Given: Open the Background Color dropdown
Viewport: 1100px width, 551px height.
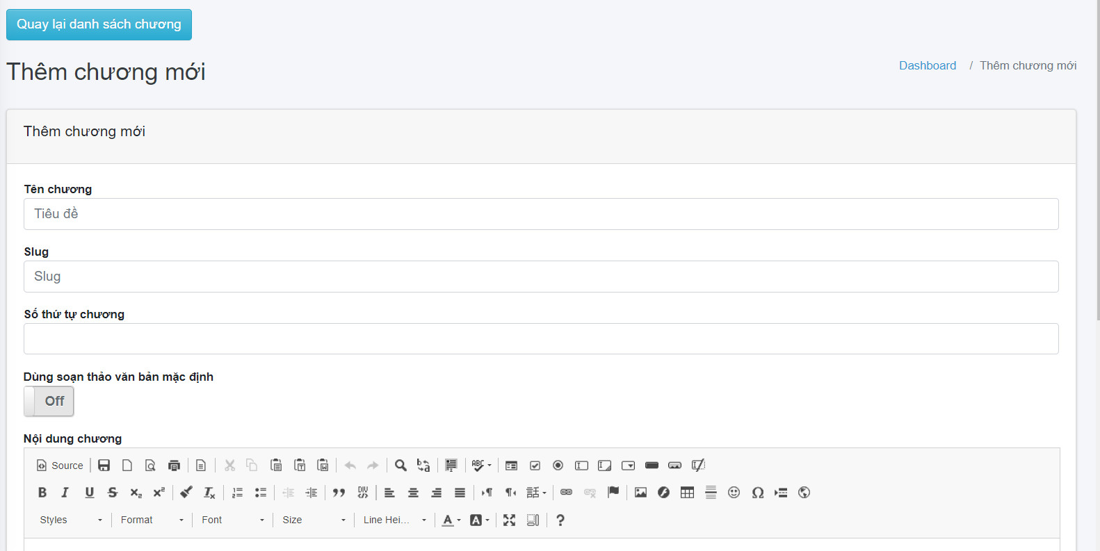Looking at the screenshot, I should click(480, 520).
